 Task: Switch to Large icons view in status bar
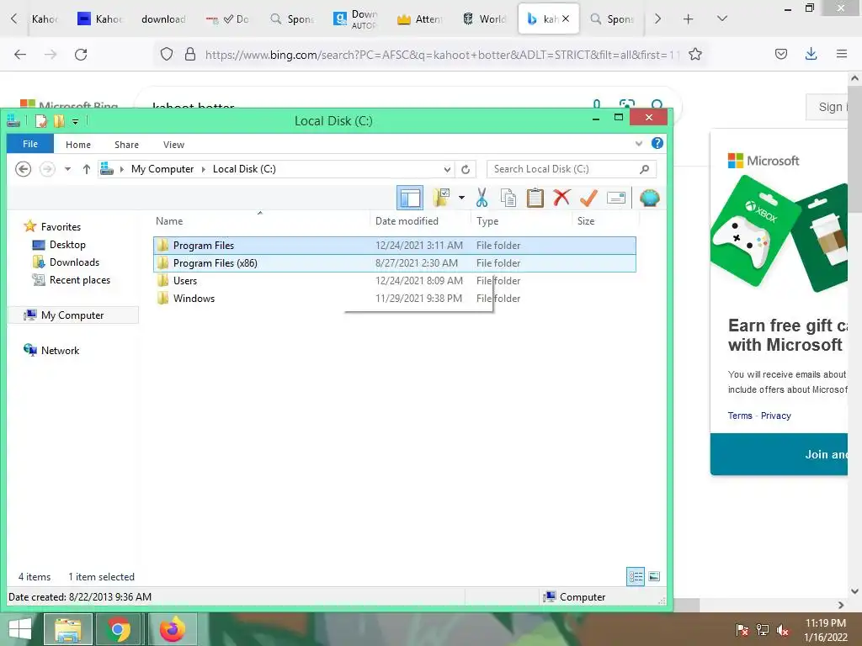[653, 576]
